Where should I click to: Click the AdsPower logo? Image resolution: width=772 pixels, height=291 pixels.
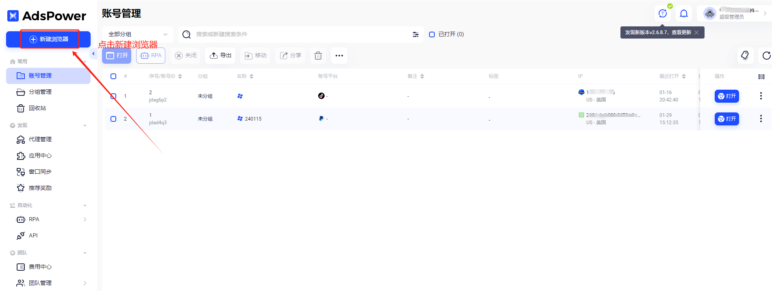(47, 16)
